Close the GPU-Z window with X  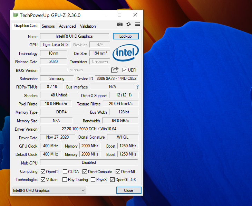tap(135, 15)
